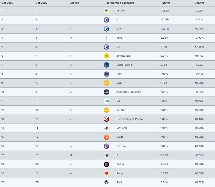Click the MATLAB logo icon
The width and height of the screenshot is (215, 187).
(x=106, y=128)
